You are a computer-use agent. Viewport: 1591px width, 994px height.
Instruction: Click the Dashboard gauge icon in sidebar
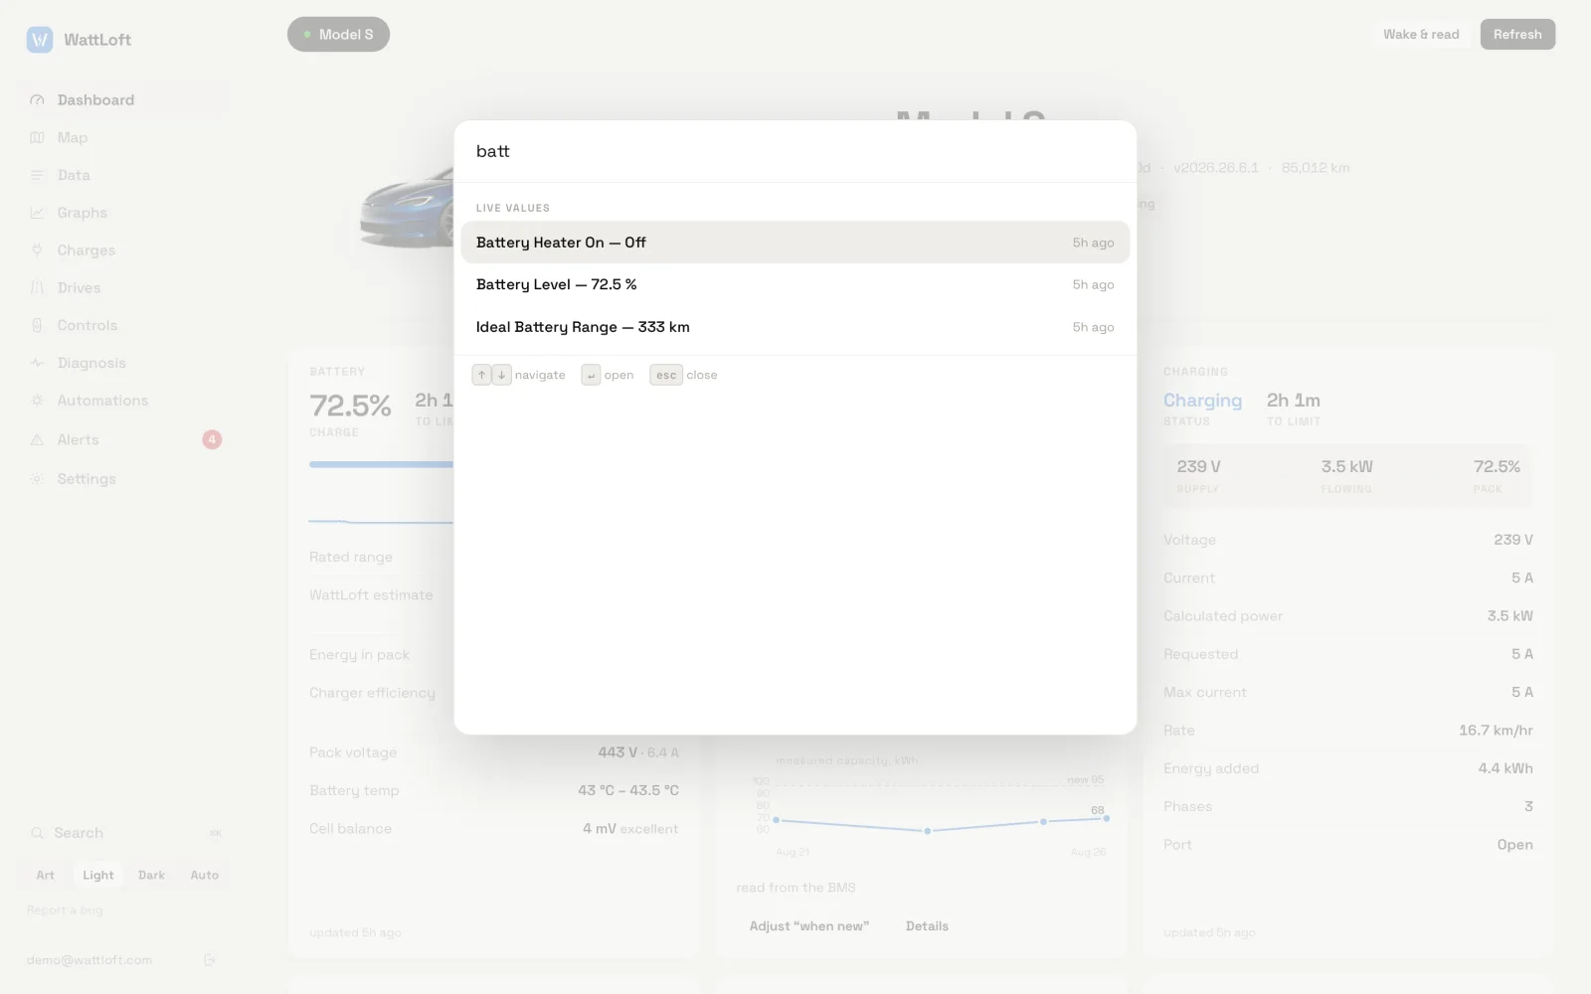[x=37, y=100]
